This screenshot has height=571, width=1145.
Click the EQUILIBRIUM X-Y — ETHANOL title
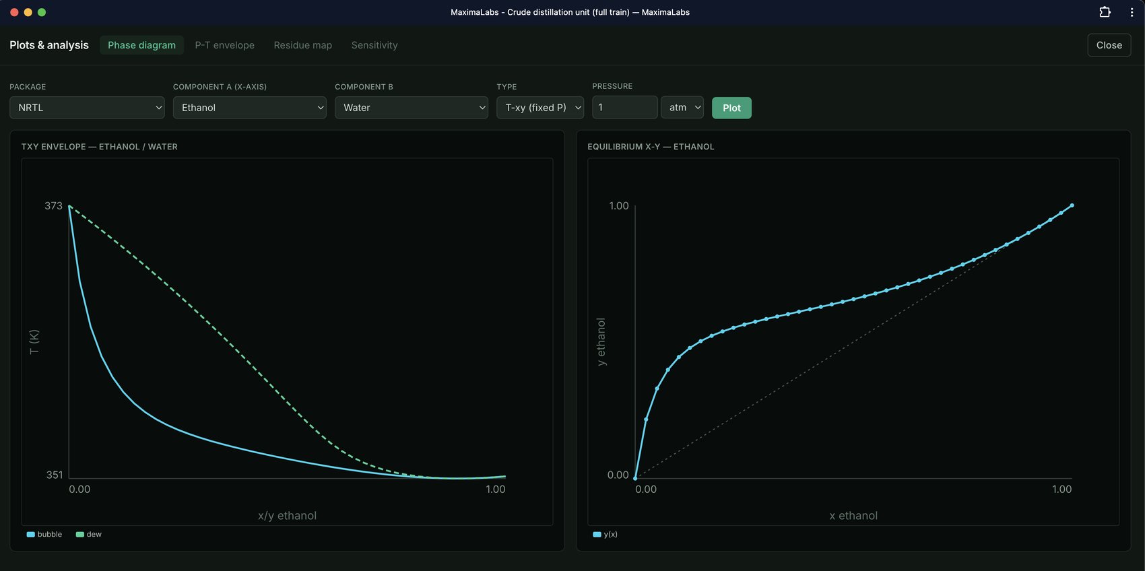click(651, 147)
